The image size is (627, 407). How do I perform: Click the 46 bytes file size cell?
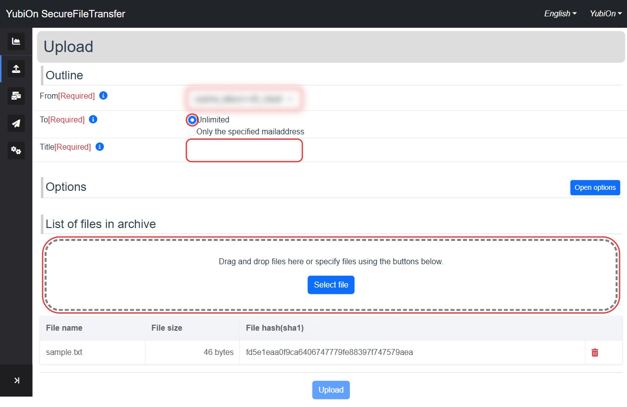(x=192, y=352)
